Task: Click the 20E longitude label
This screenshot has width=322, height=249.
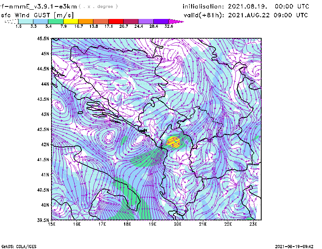Action: coord(178,224)
